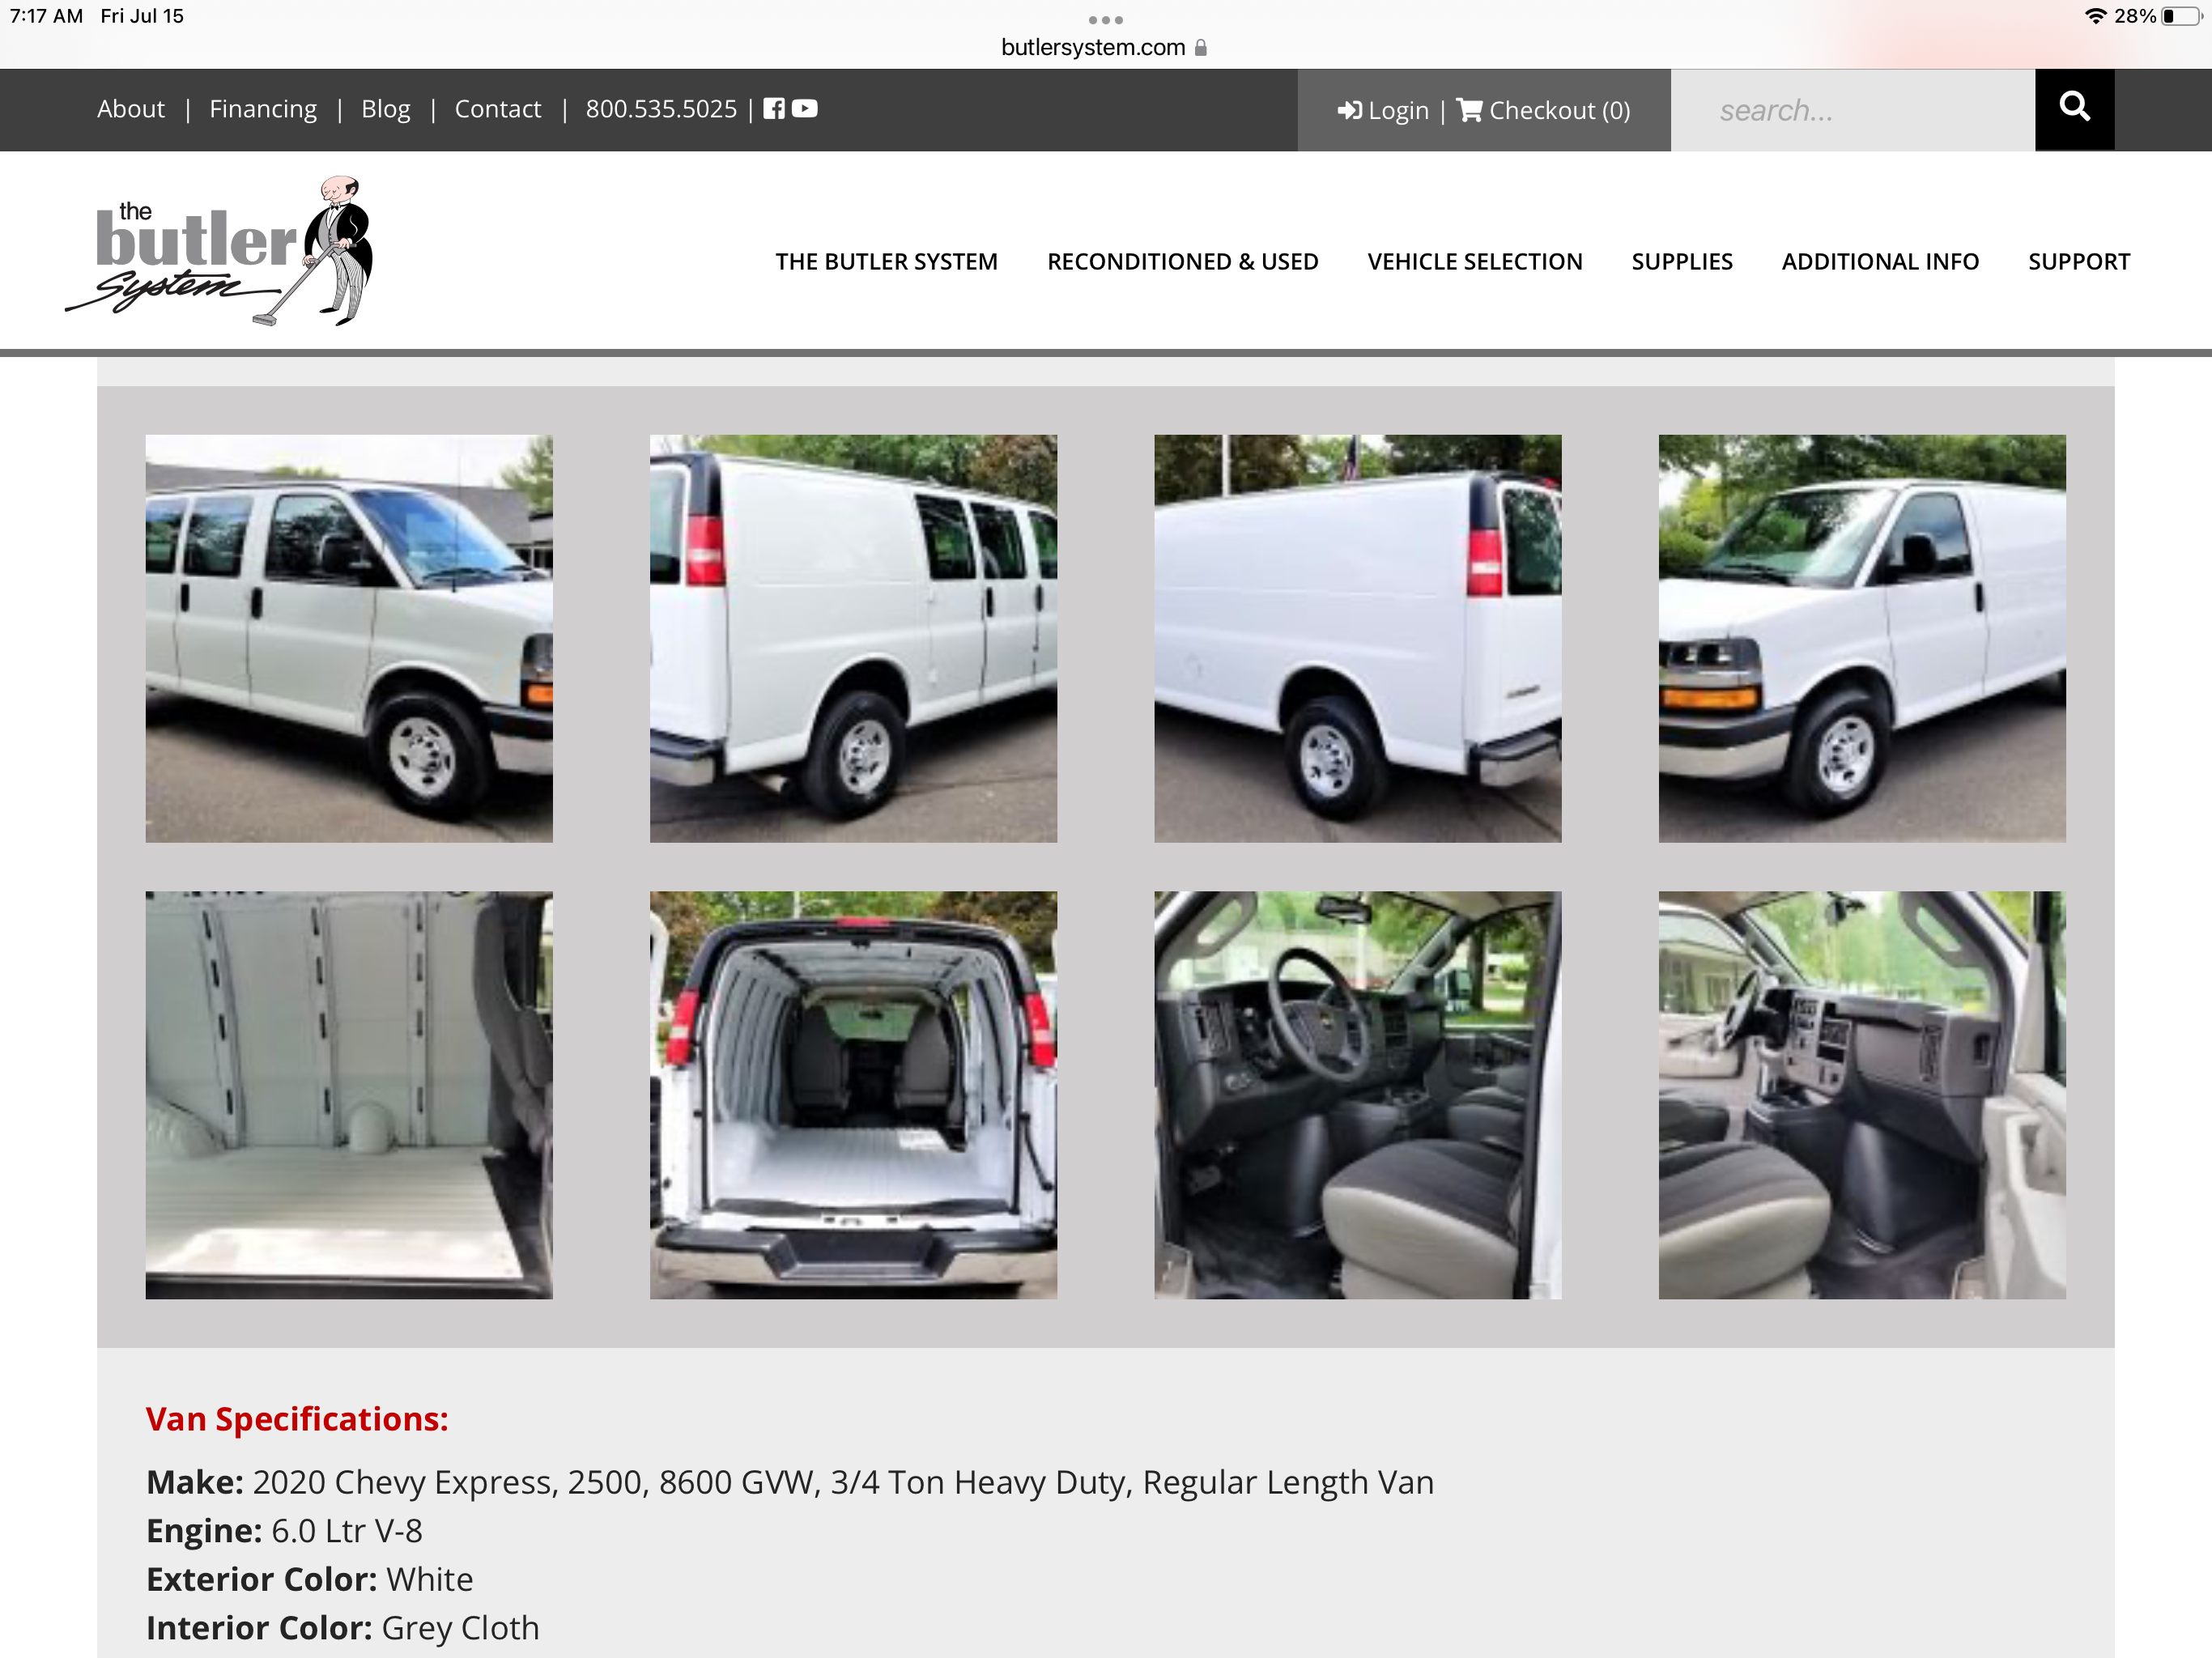Image resolution: width=2212 pixels, height=1658 pixels.
Task: View the open rear doors cargo thumbnail
Action: click(x=853, y=1095)
